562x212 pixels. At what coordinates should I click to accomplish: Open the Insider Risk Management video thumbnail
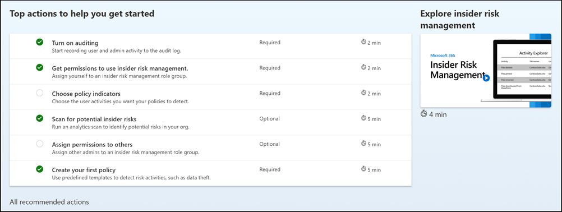click(x=486, y=71)
